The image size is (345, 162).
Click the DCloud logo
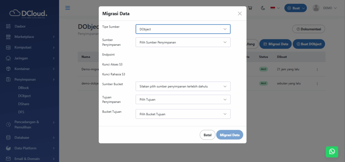[28, 13]
